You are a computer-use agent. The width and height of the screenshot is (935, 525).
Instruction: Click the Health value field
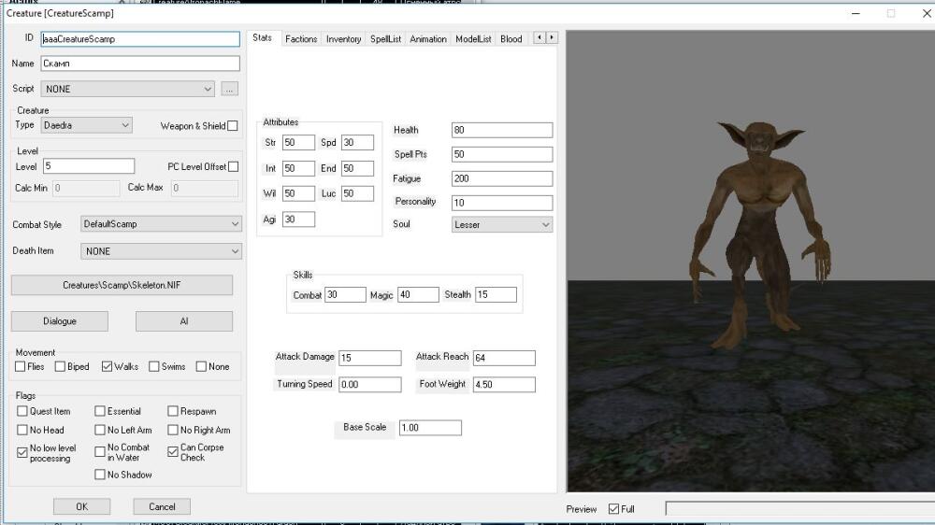tap(502, 130)
